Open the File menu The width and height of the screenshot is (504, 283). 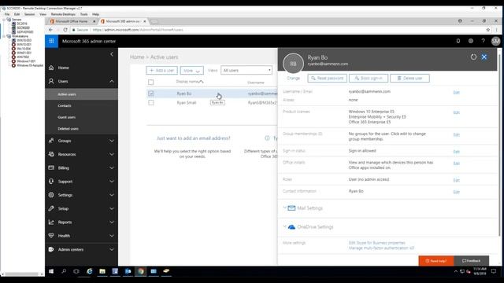coord(7,14)
